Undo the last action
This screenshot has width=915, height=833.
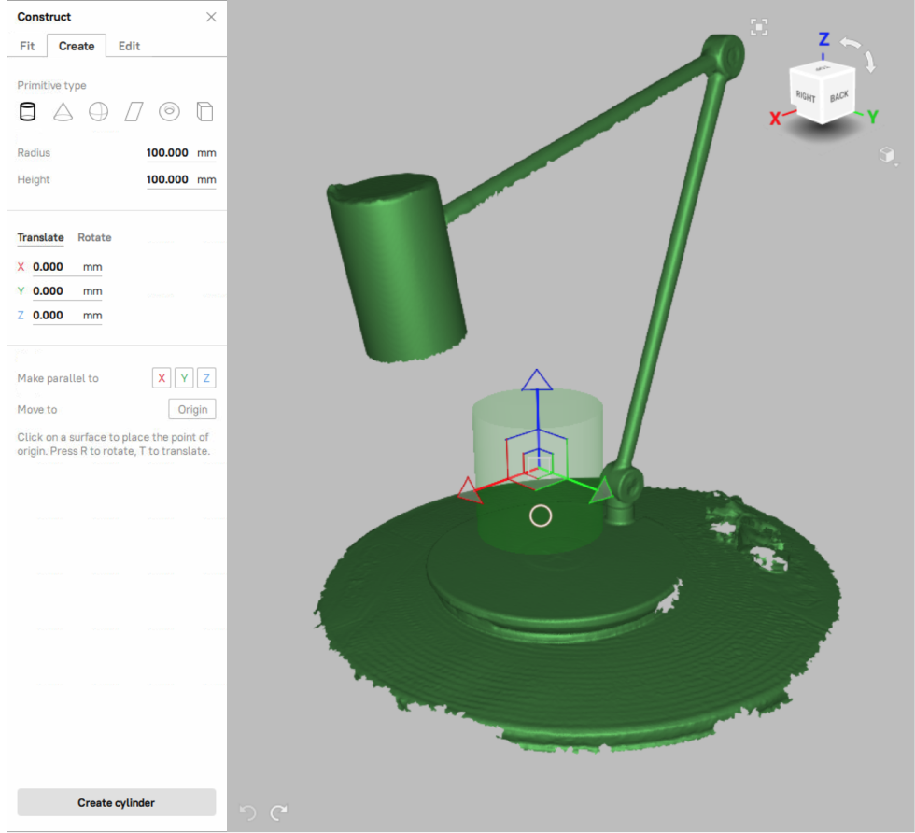(x=248, y=812)
